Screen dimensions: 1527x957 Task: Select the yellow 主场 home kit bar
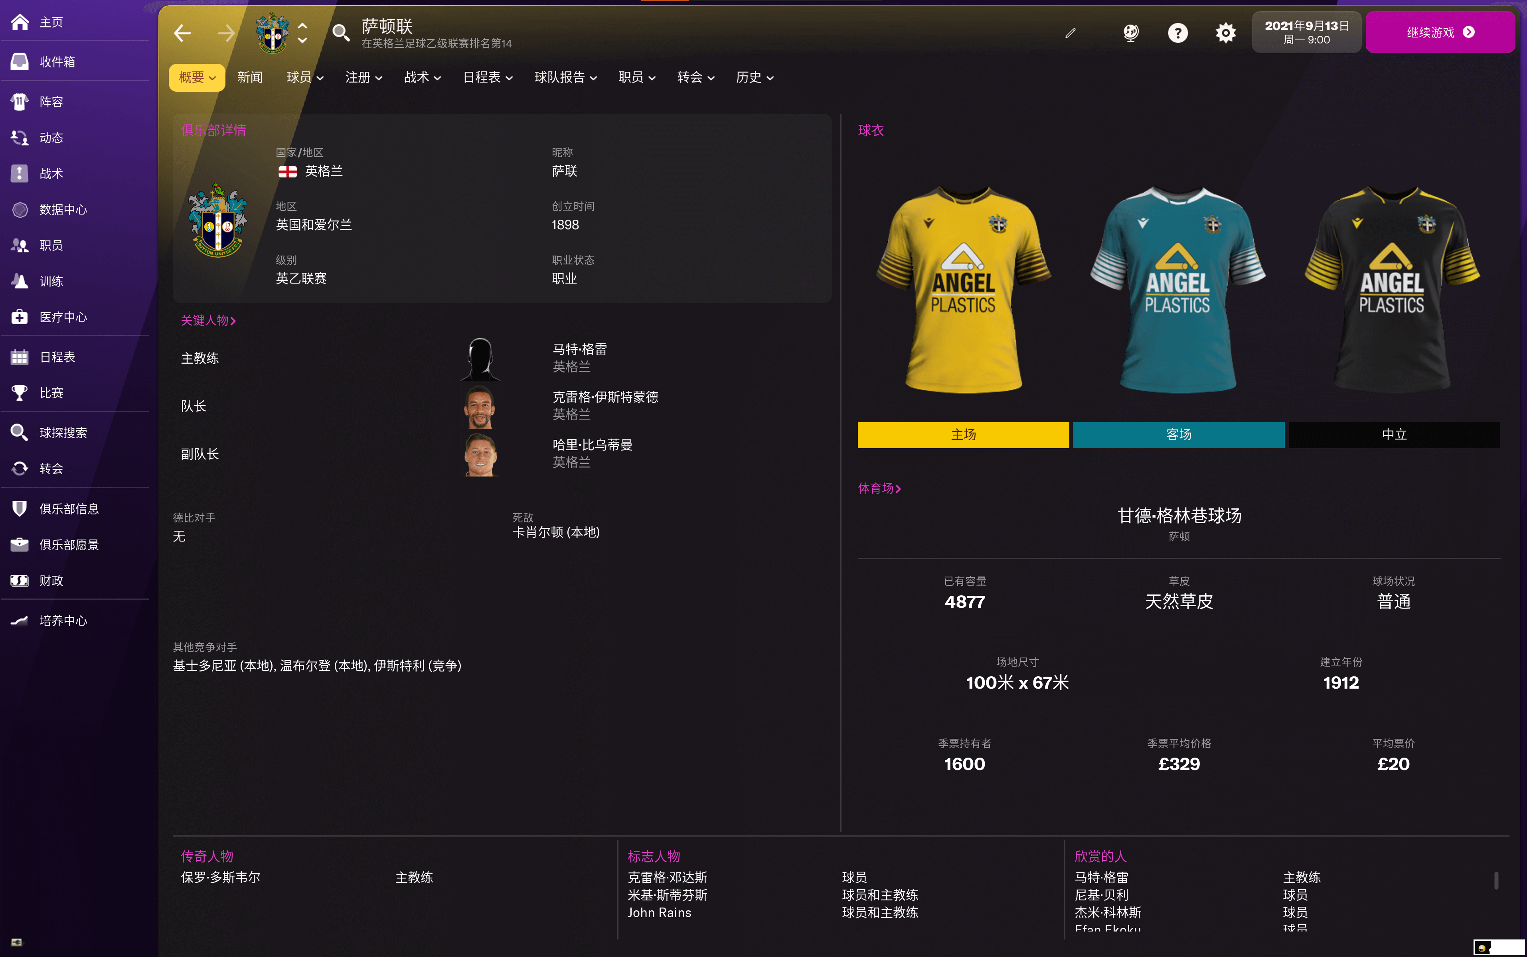(x=963, y=435)
